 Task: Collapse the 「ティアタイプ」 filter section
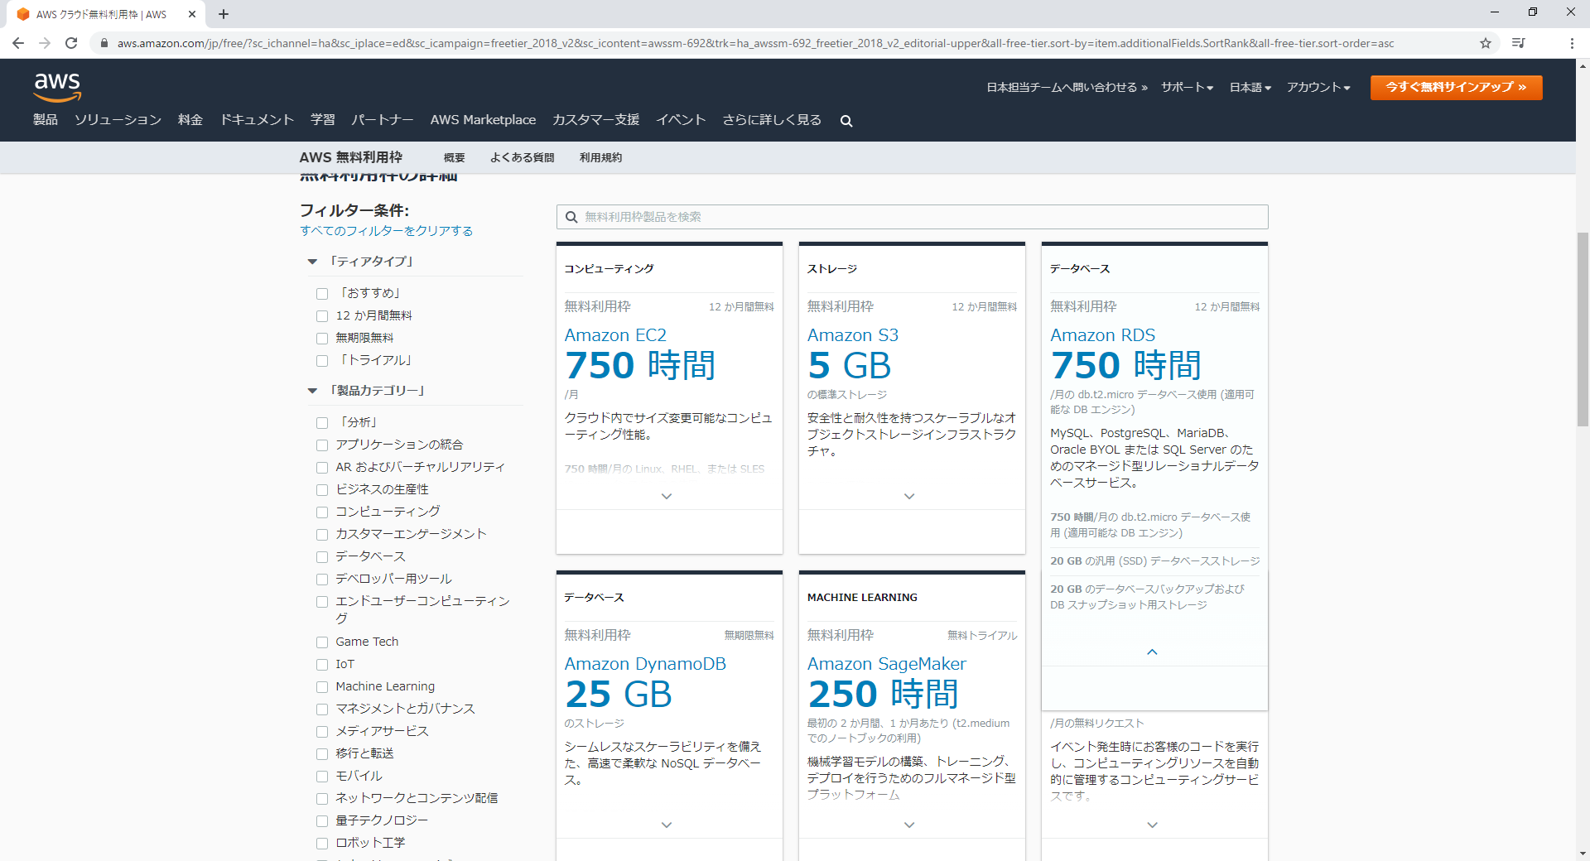tap(312, 262)
